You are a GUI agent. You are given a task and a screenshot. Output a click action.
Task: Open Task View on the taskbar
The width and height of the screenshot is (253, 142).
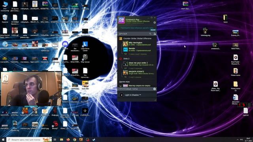(x=55, y=140)
